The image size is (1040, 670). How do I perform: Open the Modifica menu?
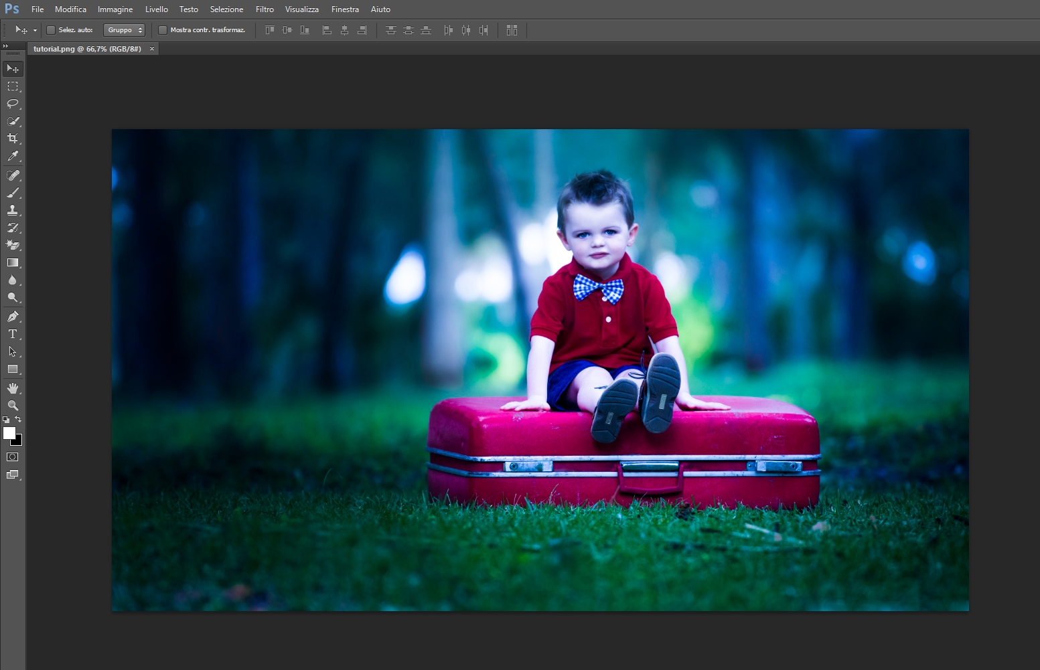coord(70,9)
